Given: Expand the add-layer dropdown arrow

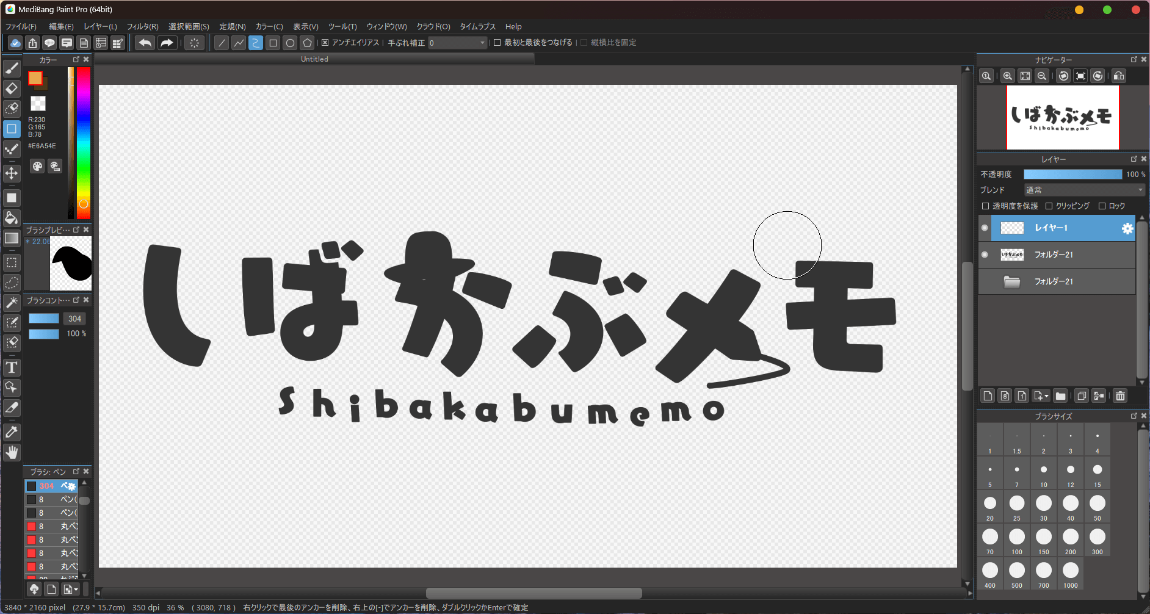Looking at the screenshot, I should point(1046,397).
